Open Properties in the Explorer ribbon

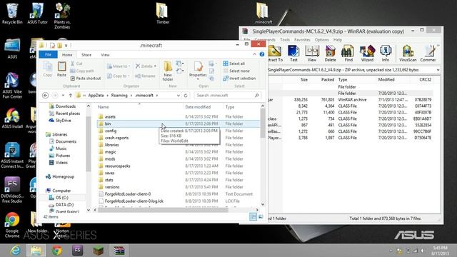(x=198, y=71)
